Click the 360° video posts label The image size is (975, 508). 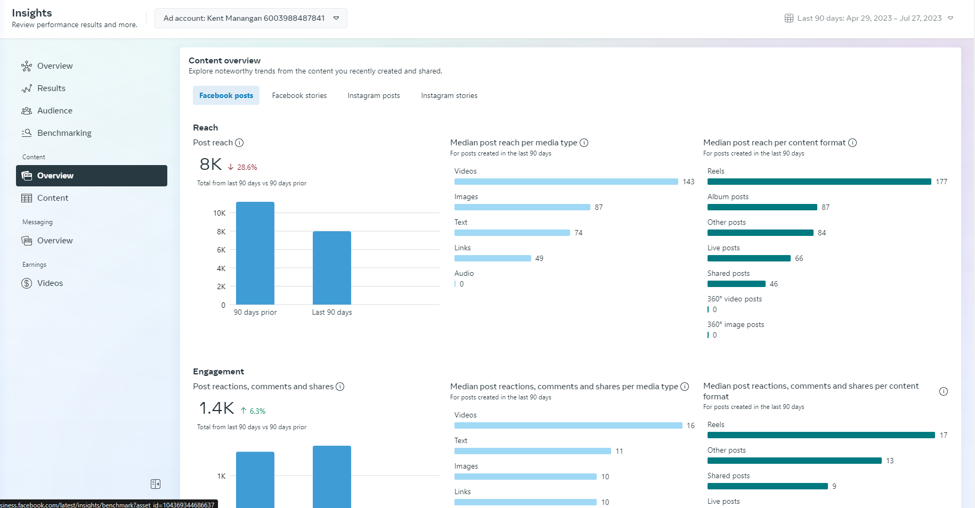click(x=734, y=299)
